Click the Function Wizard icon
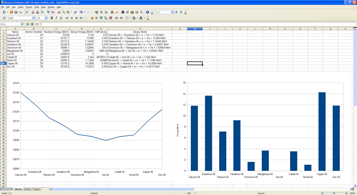 pos(27,24)
